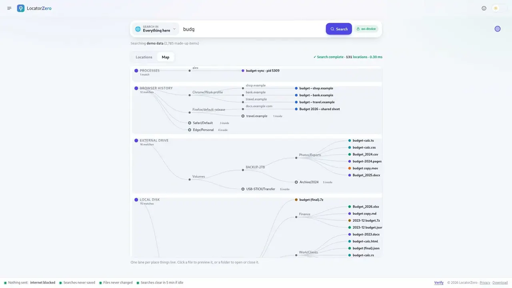The height and width of the screenshot is (288, 512).
Task: Click the on-device badge
Action: tap(366, 29)
